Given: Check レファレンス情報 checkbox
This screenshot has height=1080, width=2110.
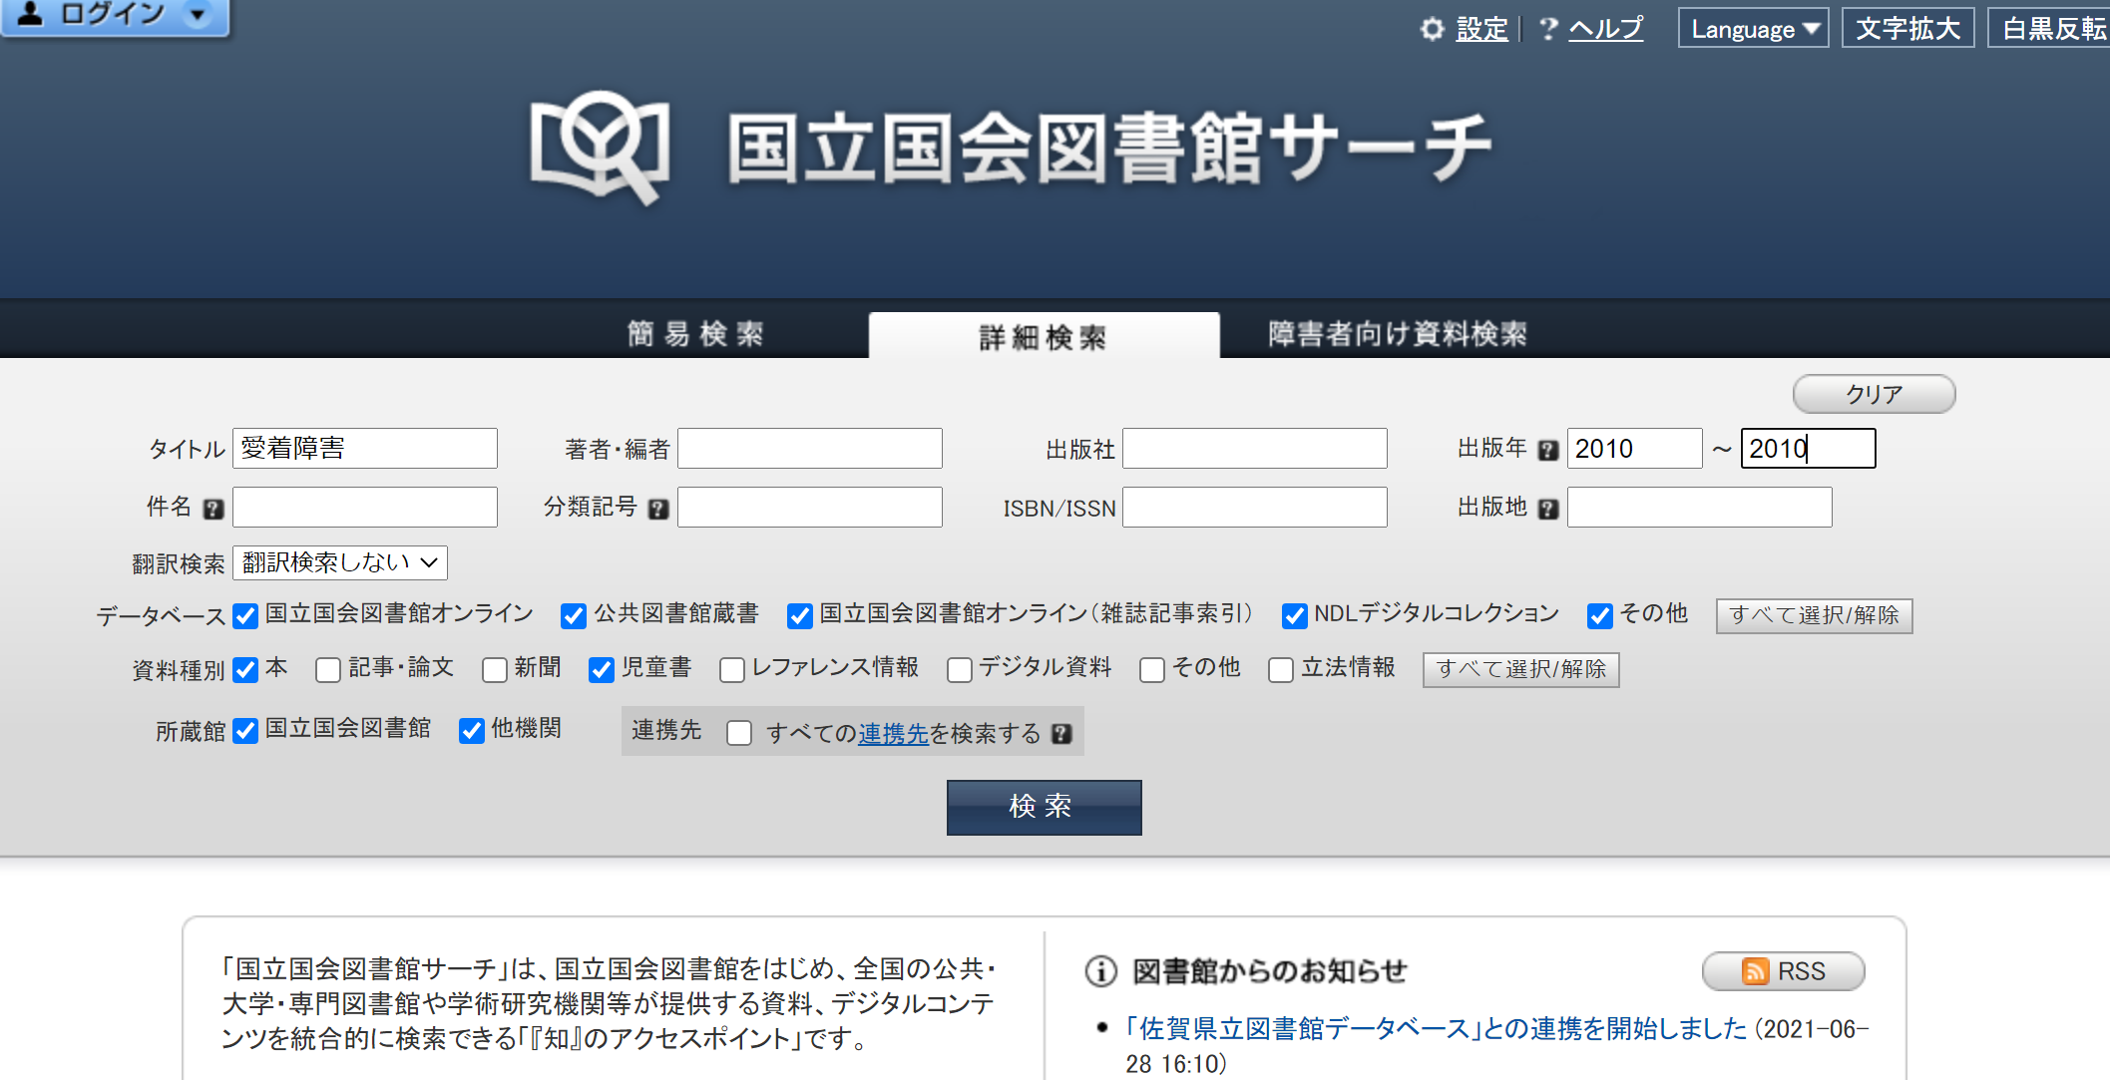Looking at the screenshot, I should click(732, 670).
